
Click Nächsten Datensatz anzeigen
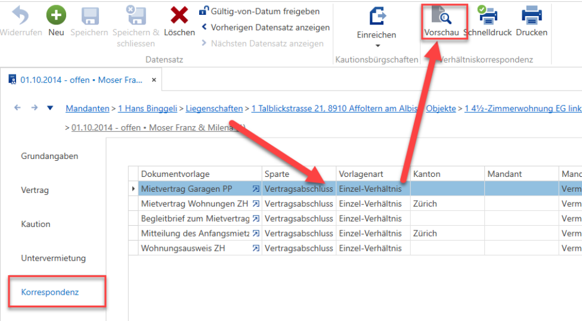(262, 43)
